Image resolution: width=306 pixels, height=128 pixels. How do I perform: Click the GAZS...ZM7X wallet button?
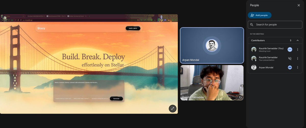click(133, 28)
